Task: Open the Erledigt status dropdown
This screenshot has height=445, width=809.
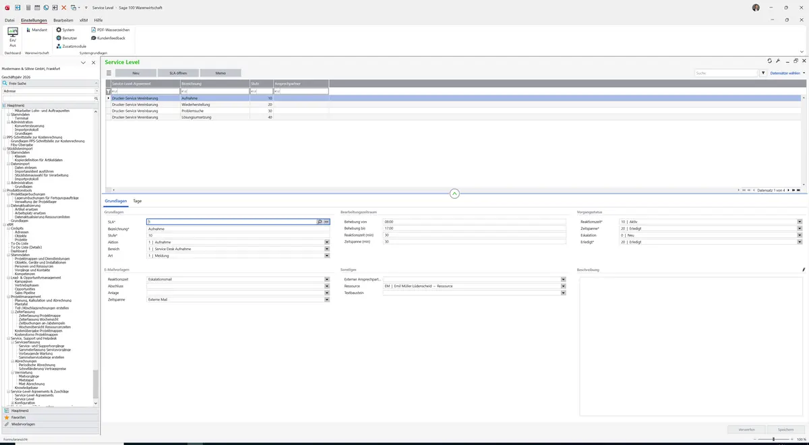Action: coord(800,242)
